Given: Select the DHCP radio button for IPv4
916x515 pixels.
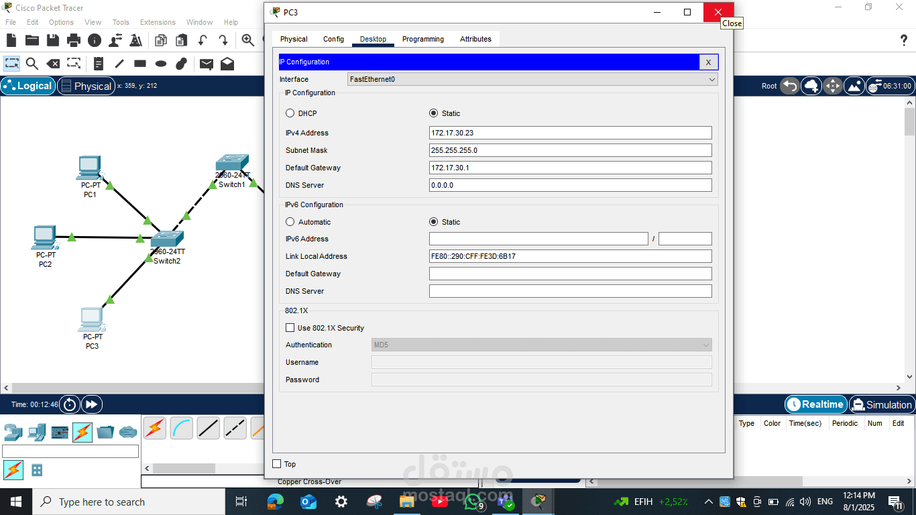Looking at the screenshot, I should click(x=290, y=113).
